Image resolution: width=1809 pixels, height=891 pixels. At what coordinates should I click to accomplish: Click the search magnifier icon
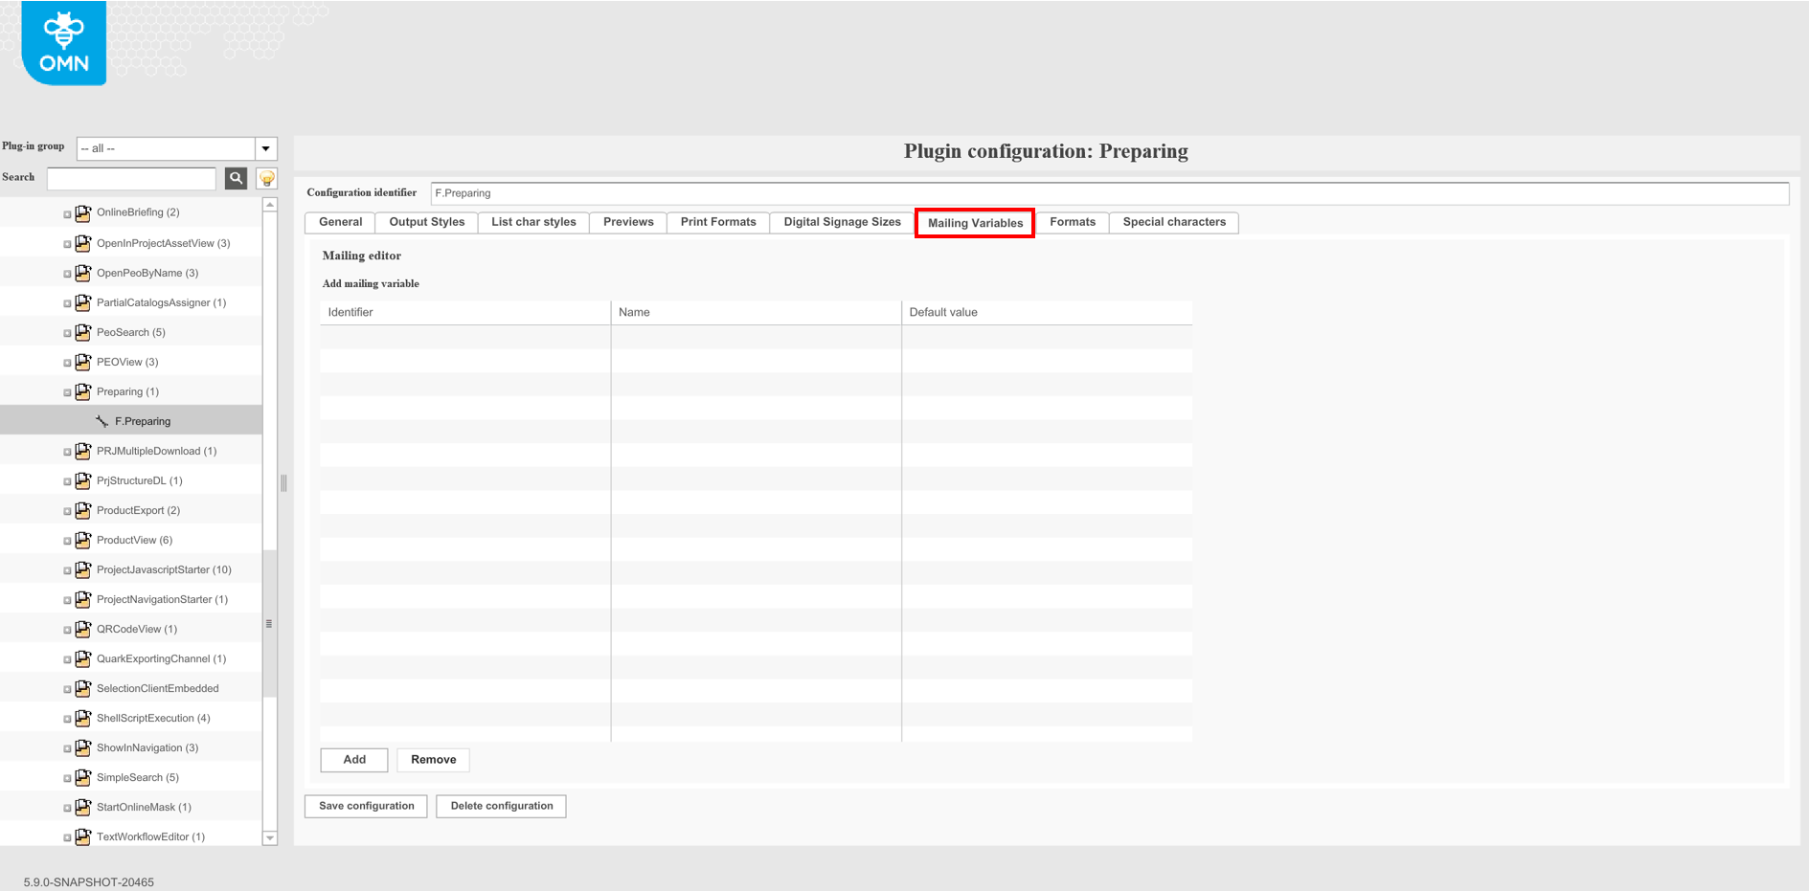click(x=236, y=178)
